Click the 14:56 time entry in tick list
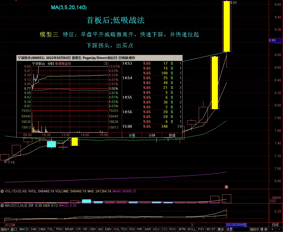Screen dimensions: 283x232 click(127, 112)
